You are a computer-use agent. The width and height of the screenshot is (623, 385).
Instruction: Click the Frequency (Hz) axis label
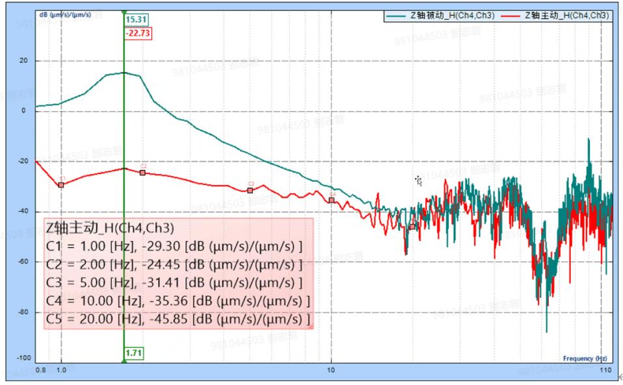coord(585,358)
